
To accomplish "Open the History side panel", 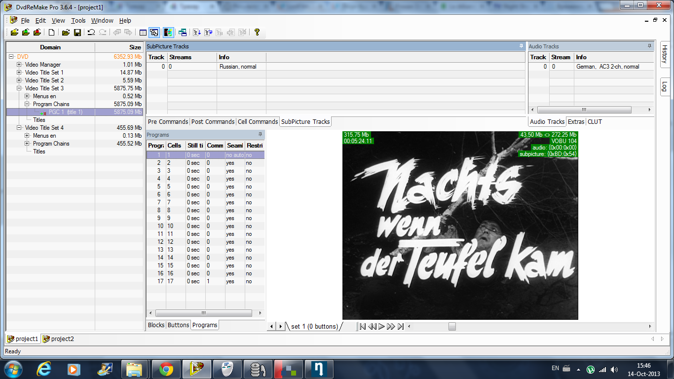I will [665, 54].
